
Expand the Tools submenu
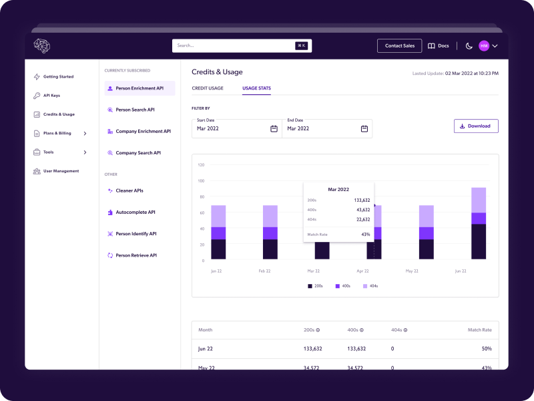(x=85, y=152)
